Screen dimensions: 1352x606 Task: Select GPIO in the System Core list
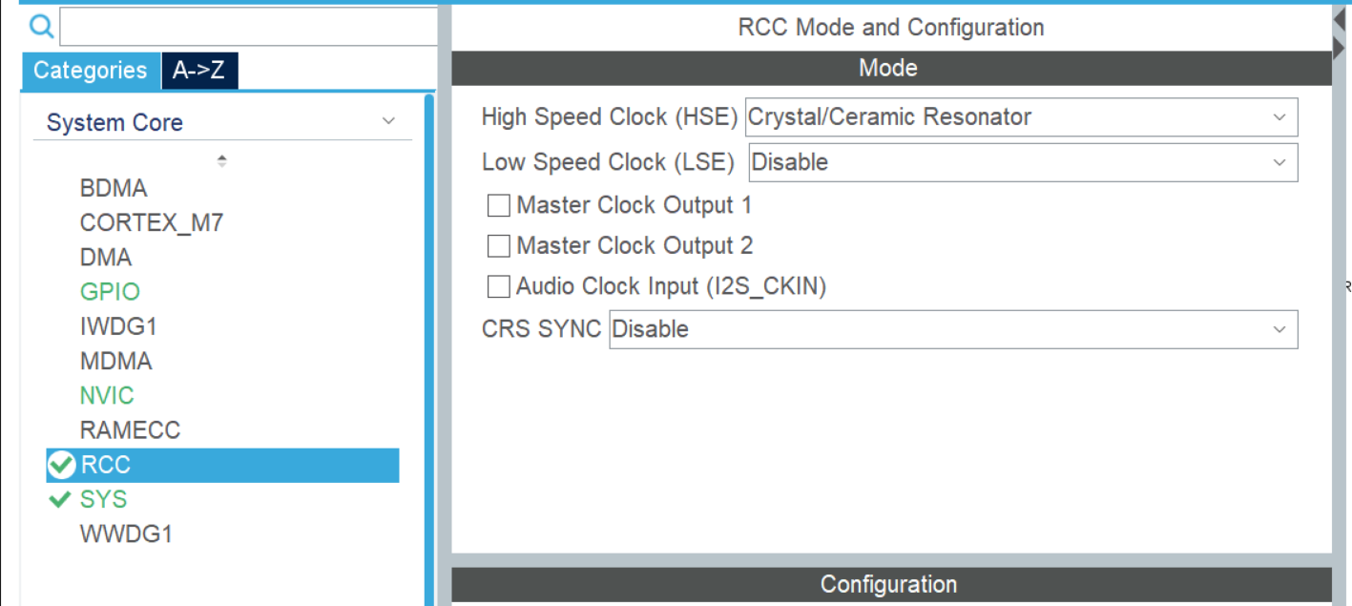click(110, 292)
